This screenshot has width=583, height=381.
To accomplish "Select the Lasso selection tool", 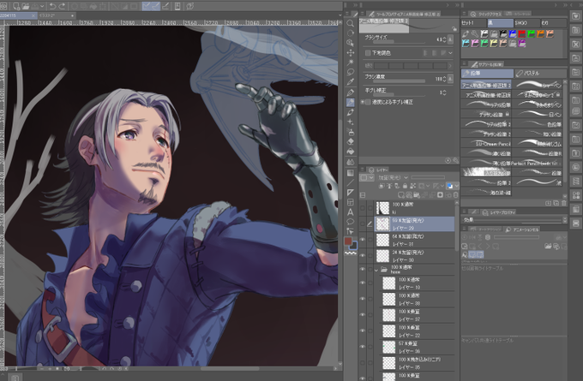I will click(x=350, y=72).
